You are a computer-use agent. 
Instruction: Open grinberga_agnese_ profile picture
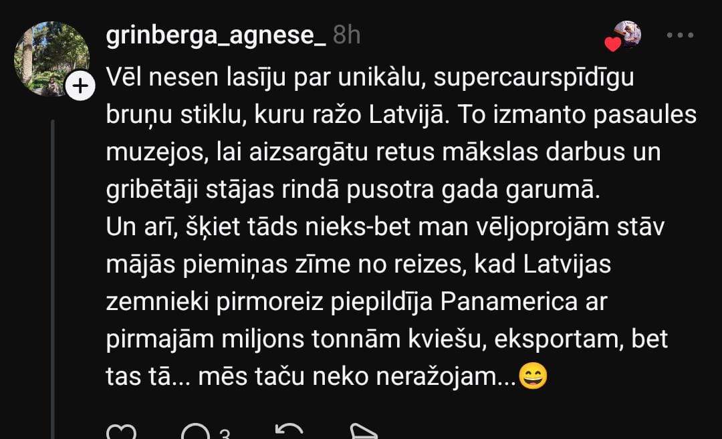[51, 59]
